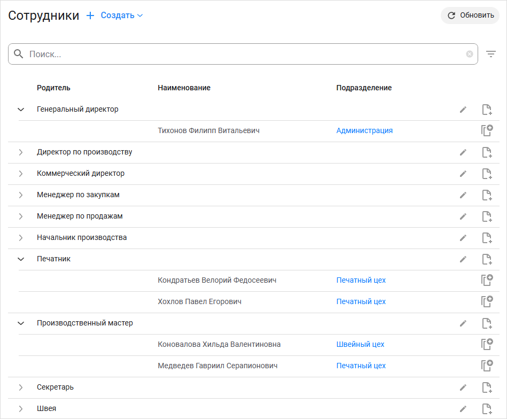Click the edit pencil for Секретарь

tap(463, 387)
